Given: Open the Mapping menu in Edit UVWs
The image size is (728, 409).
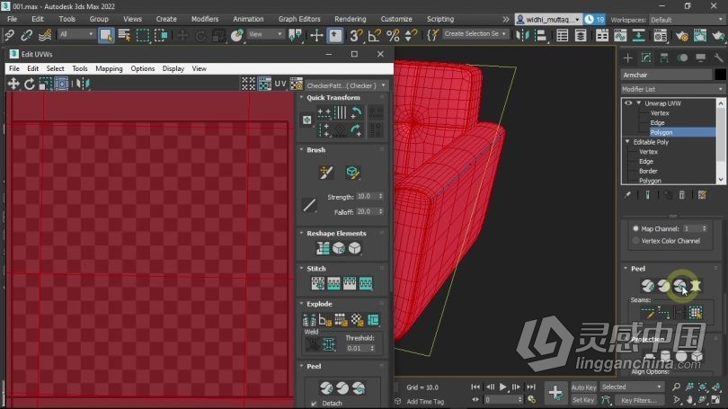Looking at the screenshot, I should click(109, 68).
